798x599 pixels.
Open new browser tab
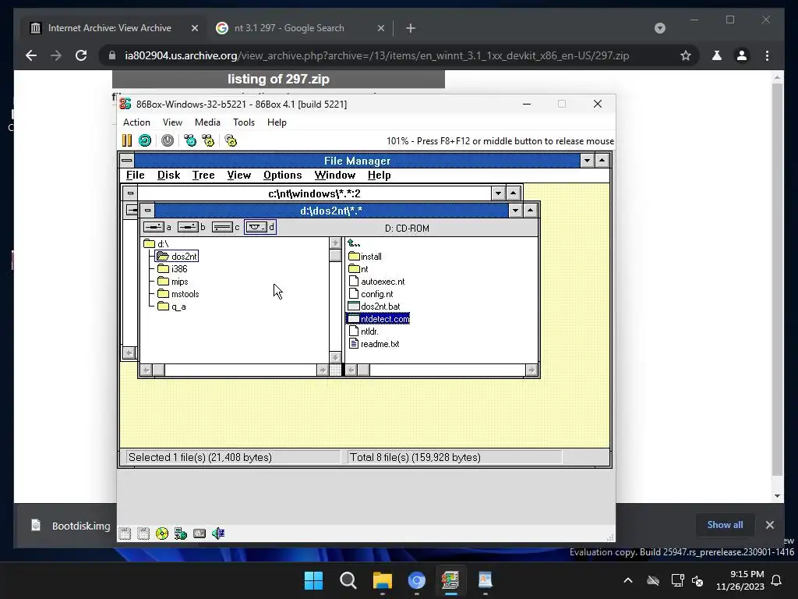(411, 28)
